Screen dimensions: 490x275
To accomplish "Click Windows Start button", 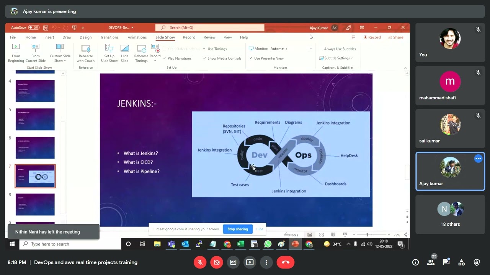I will point(12,244).
